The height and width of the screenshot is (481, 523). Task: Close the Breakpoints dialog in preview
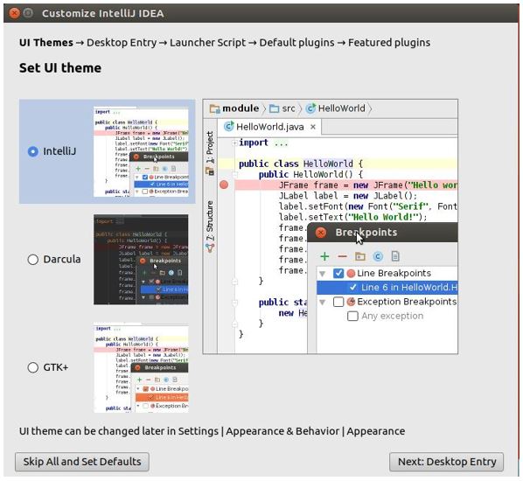321,233
